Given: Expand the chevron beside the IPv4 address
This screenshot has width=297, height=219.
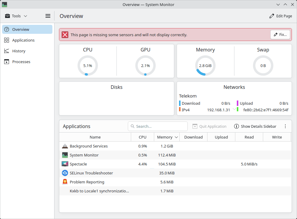Looking at the screenshot, I should 234,109.
